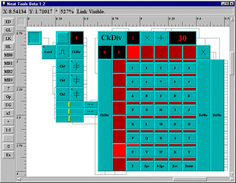The width and height of the screenshot is (236, 183).
Task: Select the Com1 serial port module
Action: coord(48,52)
